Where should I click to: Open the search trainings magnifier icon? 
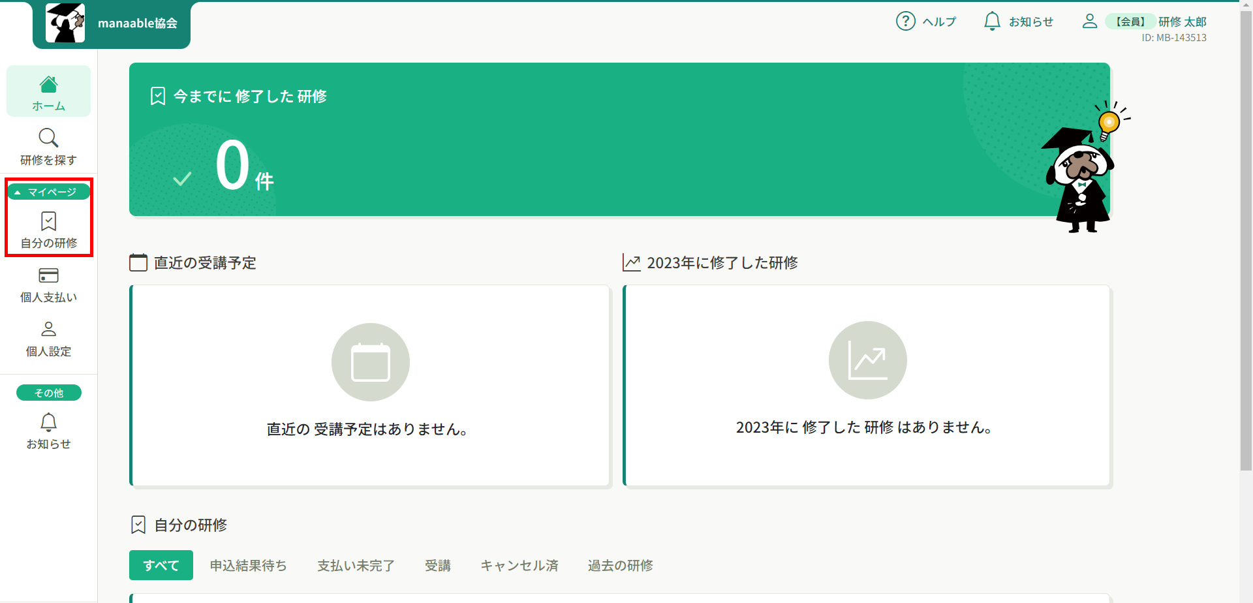tap(48, 138)
